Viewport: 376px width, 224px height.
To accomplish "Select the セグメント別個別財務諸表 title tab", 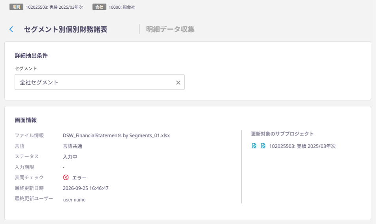I will coord(66,29).
